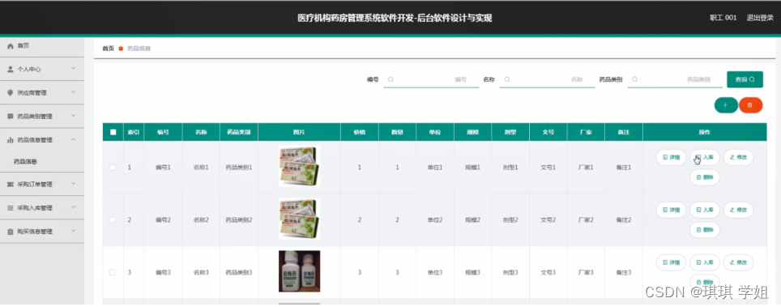Click the 名称1 cell

coord(201,168)
